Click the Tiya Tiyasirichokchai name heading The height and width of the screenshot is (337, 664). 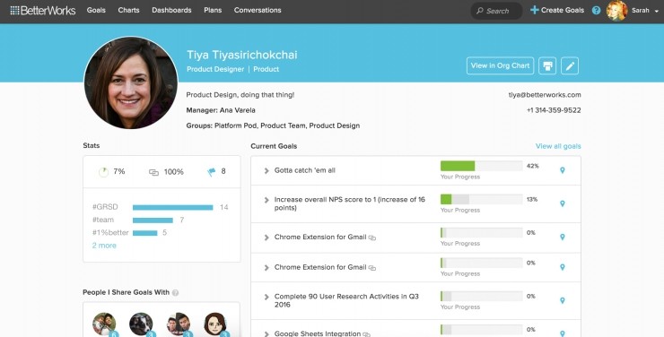242,55
